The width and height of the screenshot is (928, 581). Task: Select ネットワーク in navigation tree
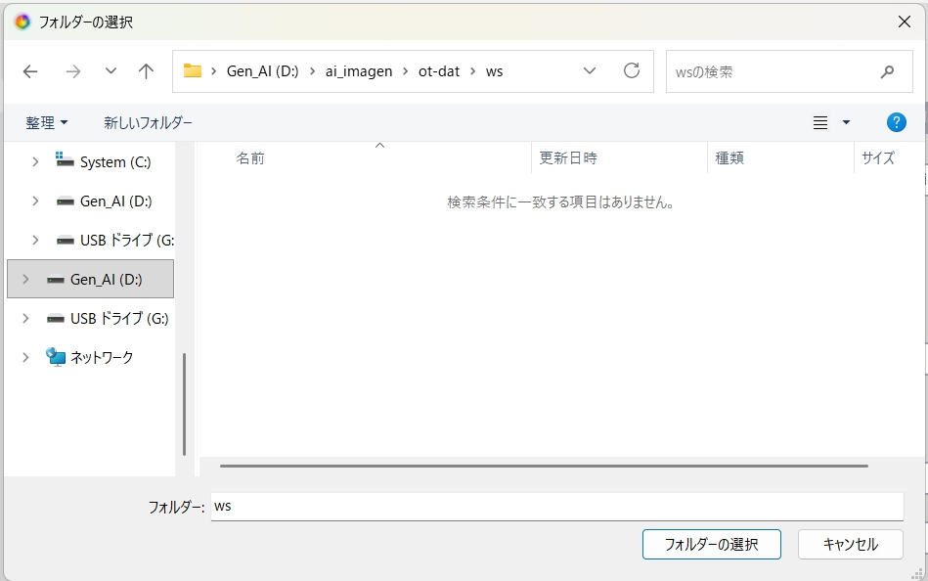pos(102,357)
